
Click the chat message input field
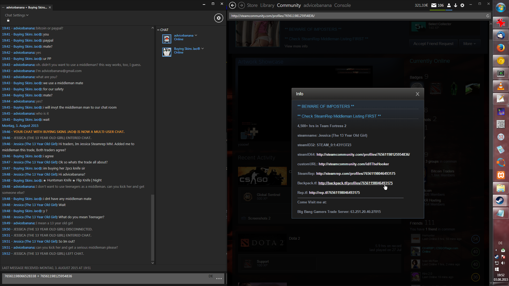coord(106,278)
